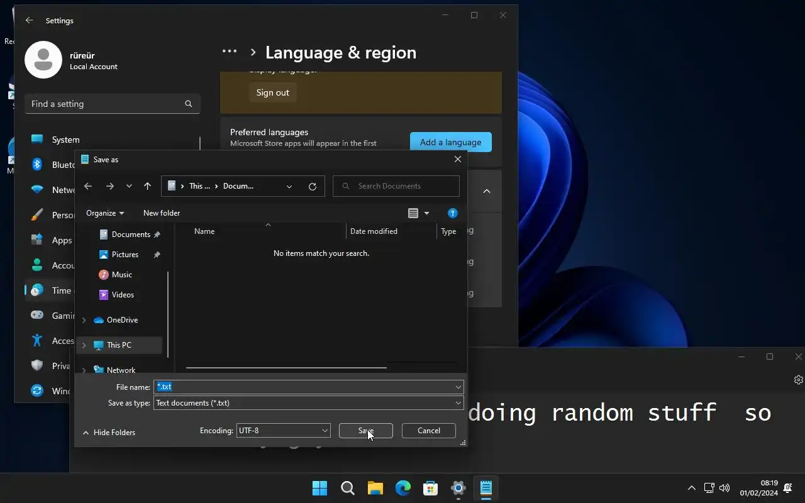Switch to Notepad from the taskbar

tap(486, 488)
